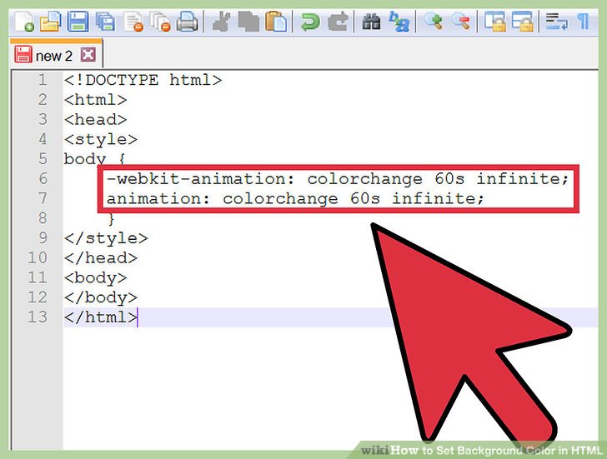Click the </html> closing tag line
Viewport: 607px width, 459px height.
pos(101,317)
